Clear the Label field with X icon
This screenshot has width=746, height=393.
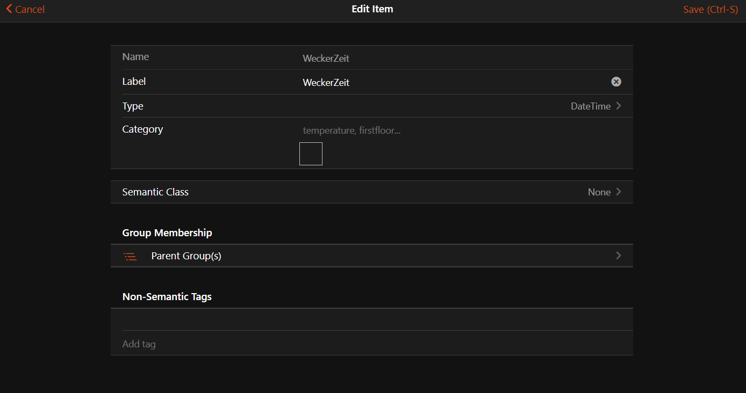[x=616, y=82]
